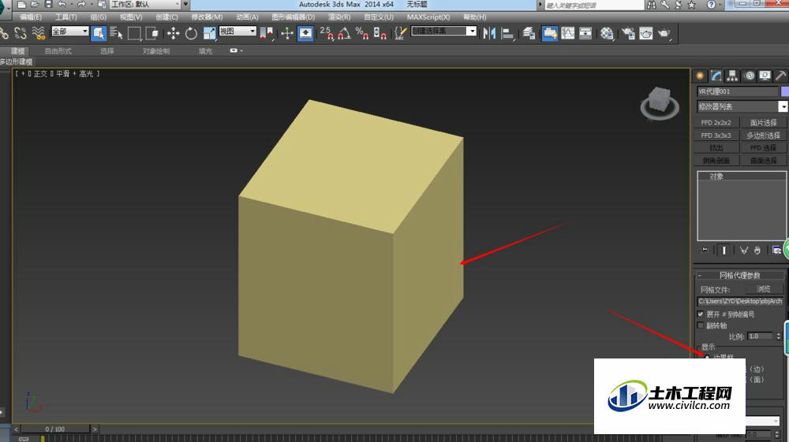The image size is (789, 442).
Task: Open the Curve Editor
Action: click(x=567, y=34)
